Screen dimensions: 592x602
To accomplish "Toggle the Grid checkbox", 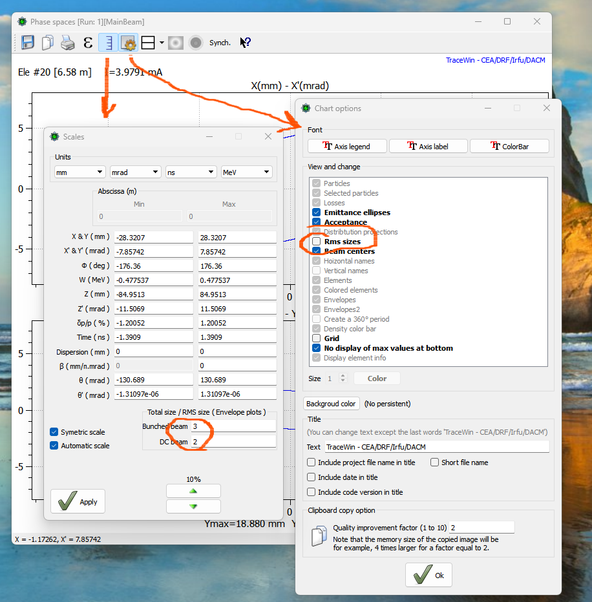I will tap(317, 338).
